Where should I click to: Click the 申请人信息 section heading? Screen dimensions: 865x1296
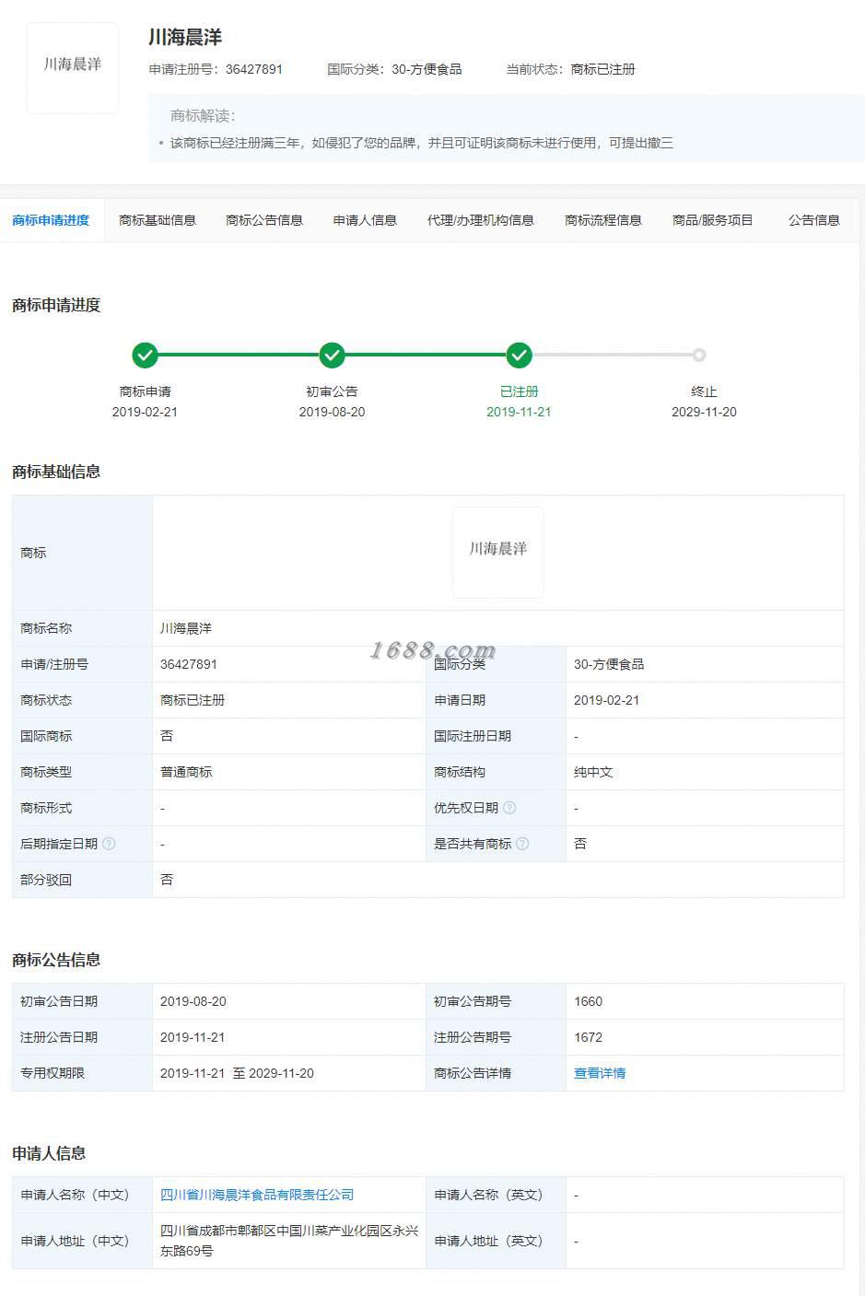pyautogui.click(x=49, y=1153)
